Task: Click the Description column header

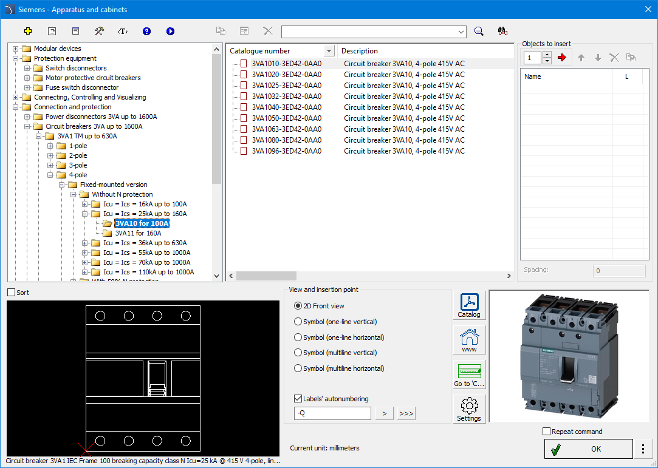Action: [425, 51]
